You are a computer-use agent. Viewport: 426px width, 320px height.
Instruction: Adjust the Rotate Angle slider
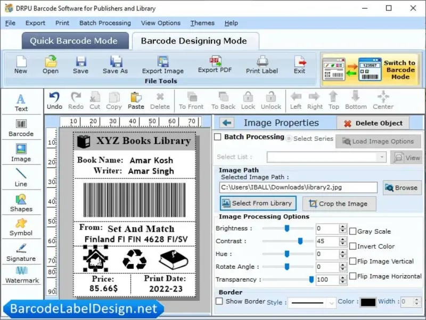[x=287, y=267]
